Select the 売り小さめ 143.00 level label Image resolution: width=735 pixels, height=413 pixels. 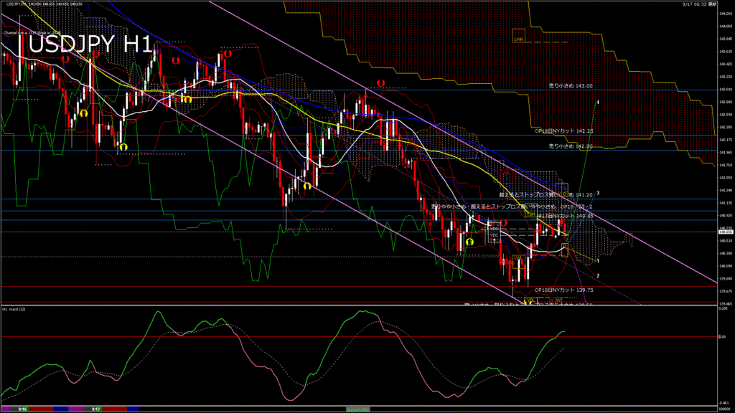pos(571,86)
